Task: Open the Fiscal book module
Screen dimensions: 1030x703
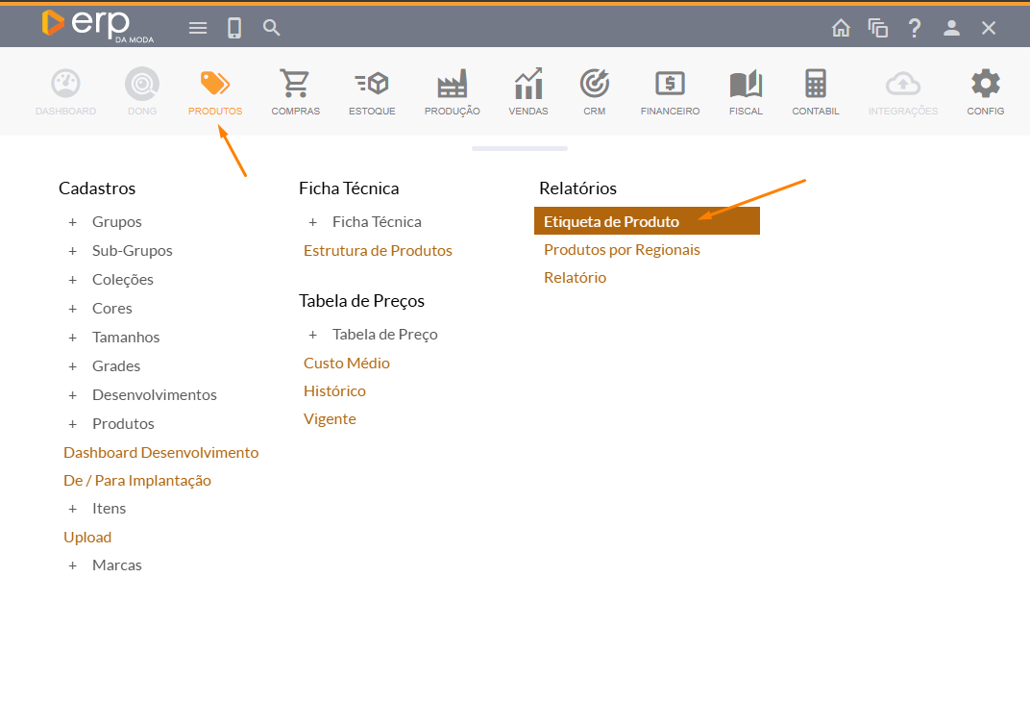Action: coord(746,86)
